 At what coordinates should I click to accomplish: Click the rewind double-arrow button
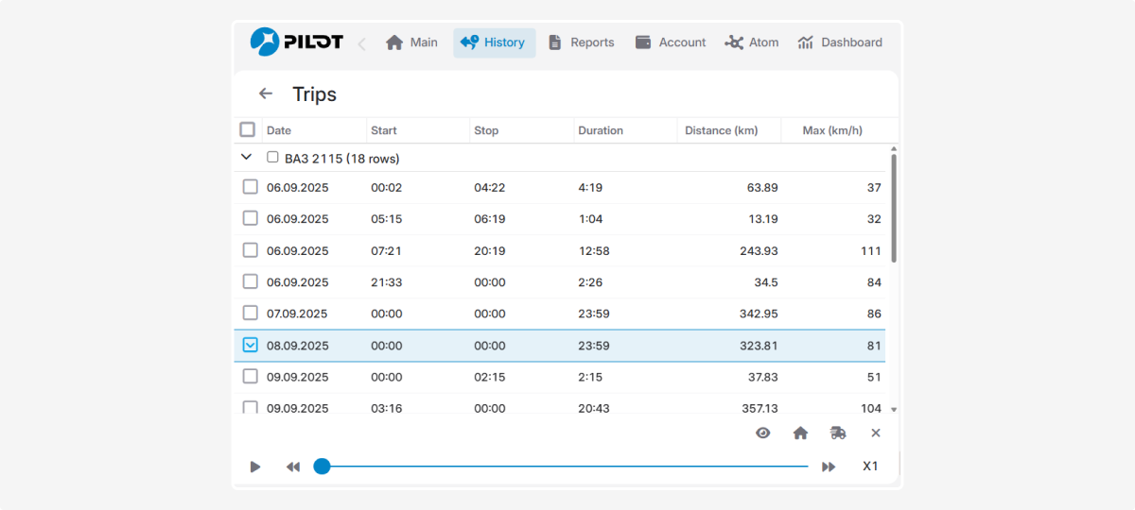coord(293,467)
